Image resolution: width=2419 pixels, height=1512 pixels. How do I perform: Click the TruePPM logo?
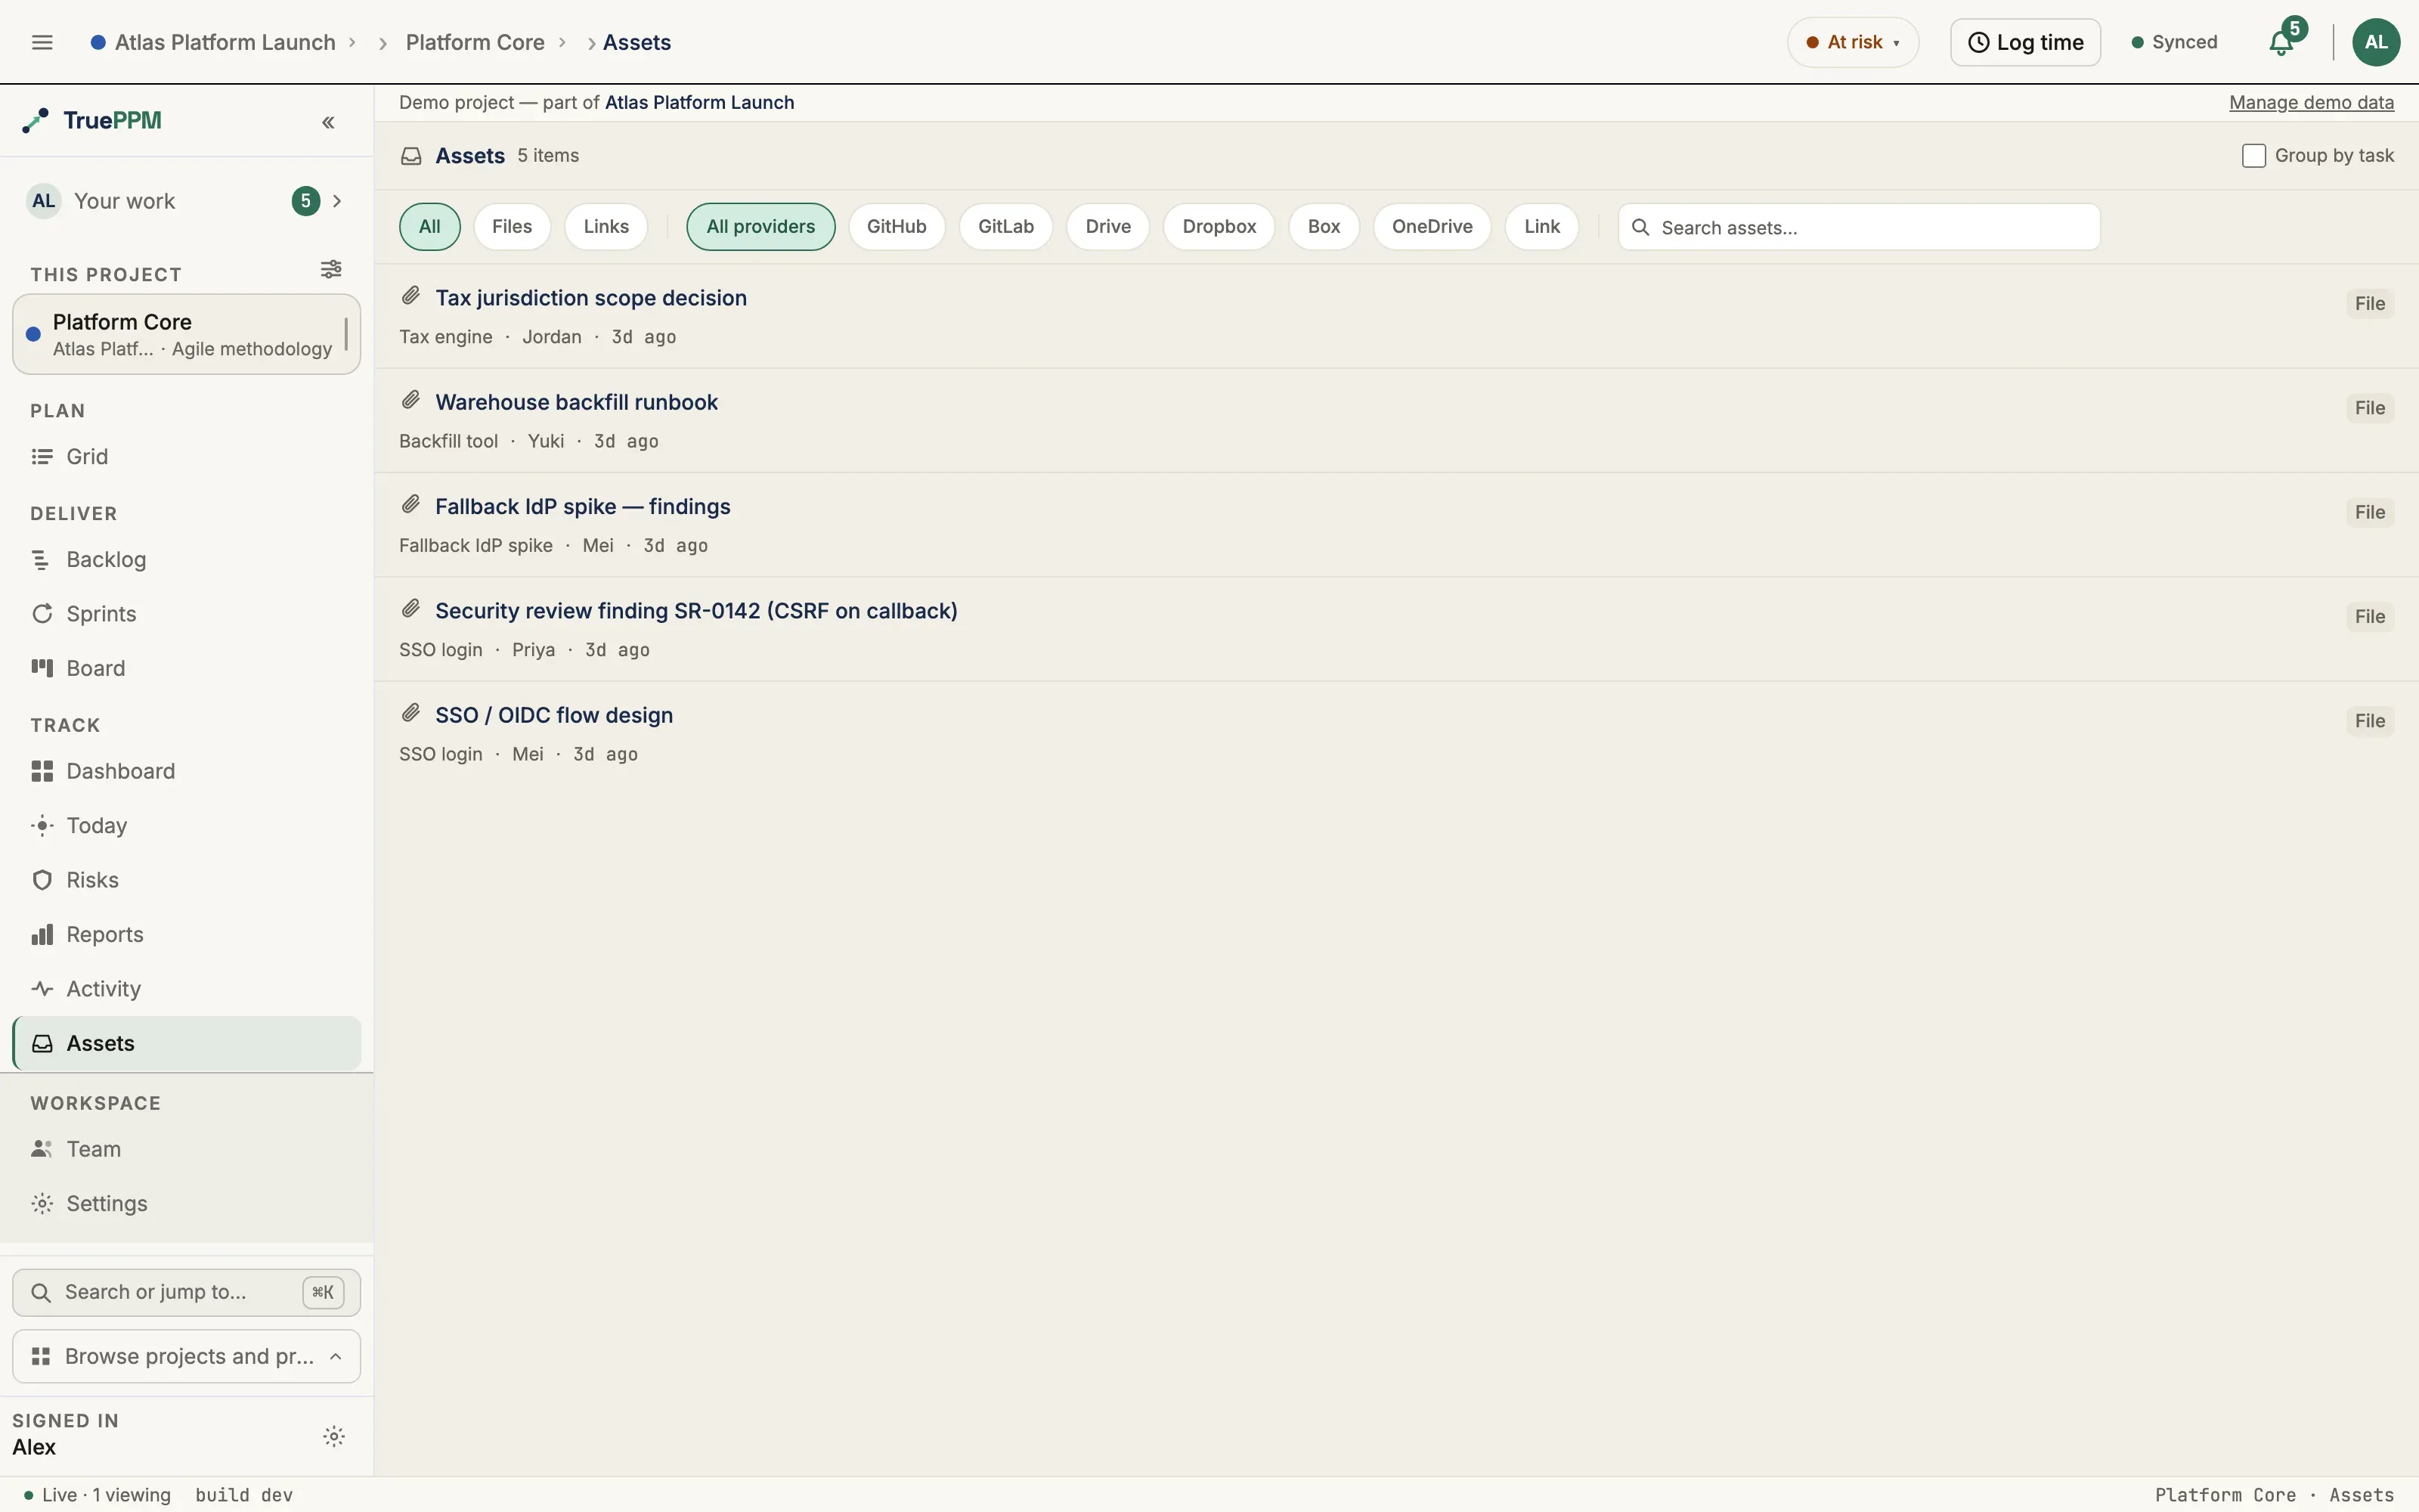pyautogui.click(x=93, y=120)
